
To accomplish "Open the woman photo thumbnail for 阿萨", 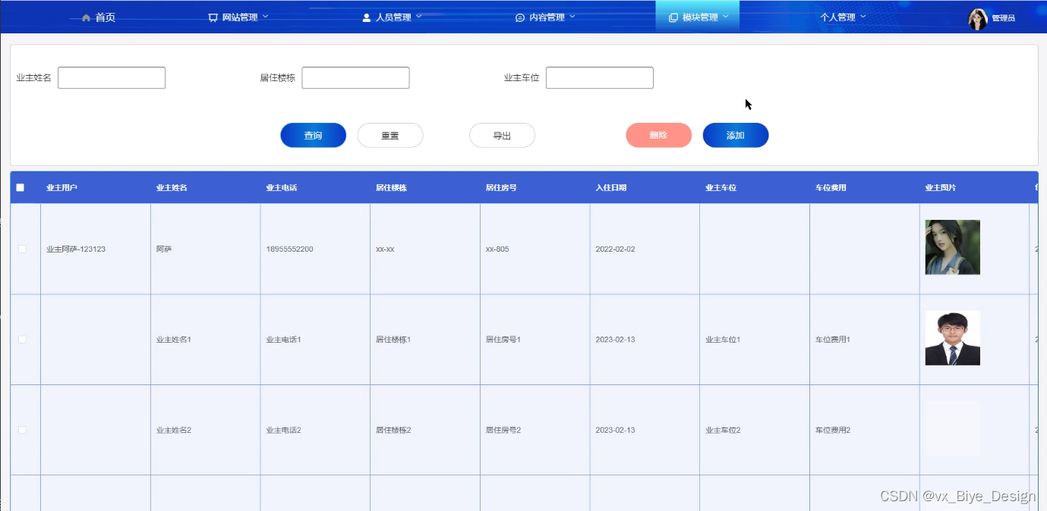I will tap(953, 247).
